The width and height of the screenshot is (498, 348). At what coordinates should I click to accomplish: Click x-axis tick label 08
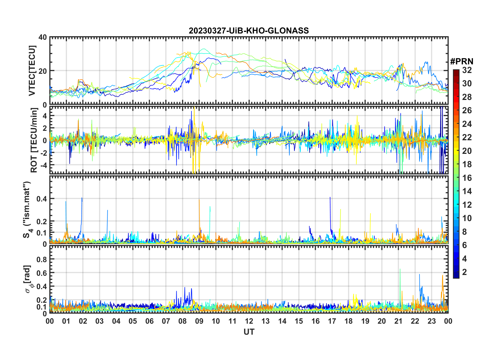[182, 321]
